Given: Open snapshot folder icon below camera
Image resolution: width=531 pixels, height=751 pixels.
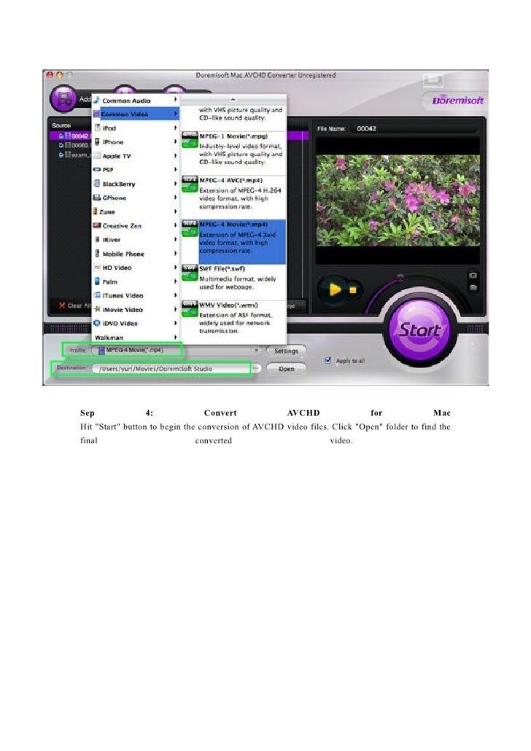Looking at the screenshot, I should pos(473,287).
